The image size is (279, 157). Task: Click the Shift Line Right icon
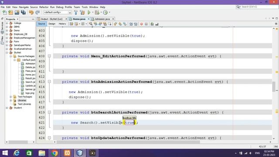[x=136, y=24]
